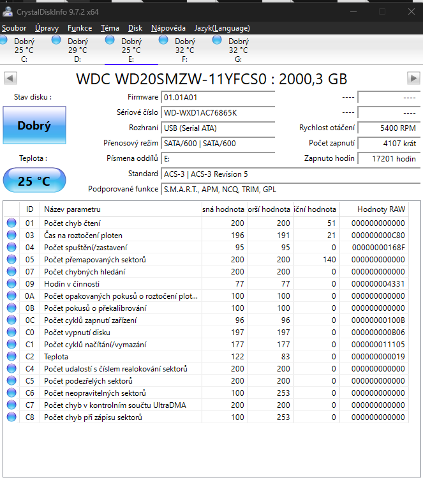Viewport: 423px width, 480px height.
Task: Select Počet chyb v kontrolním součtu UltraDMA row
Action: pos(206,405)
